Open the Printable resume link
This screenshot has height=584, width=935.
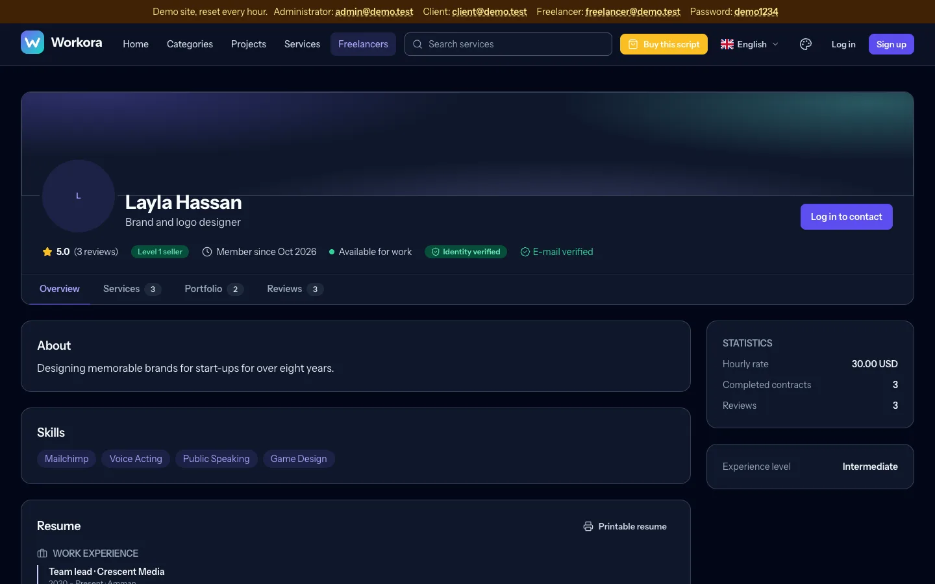pos(625,526)
